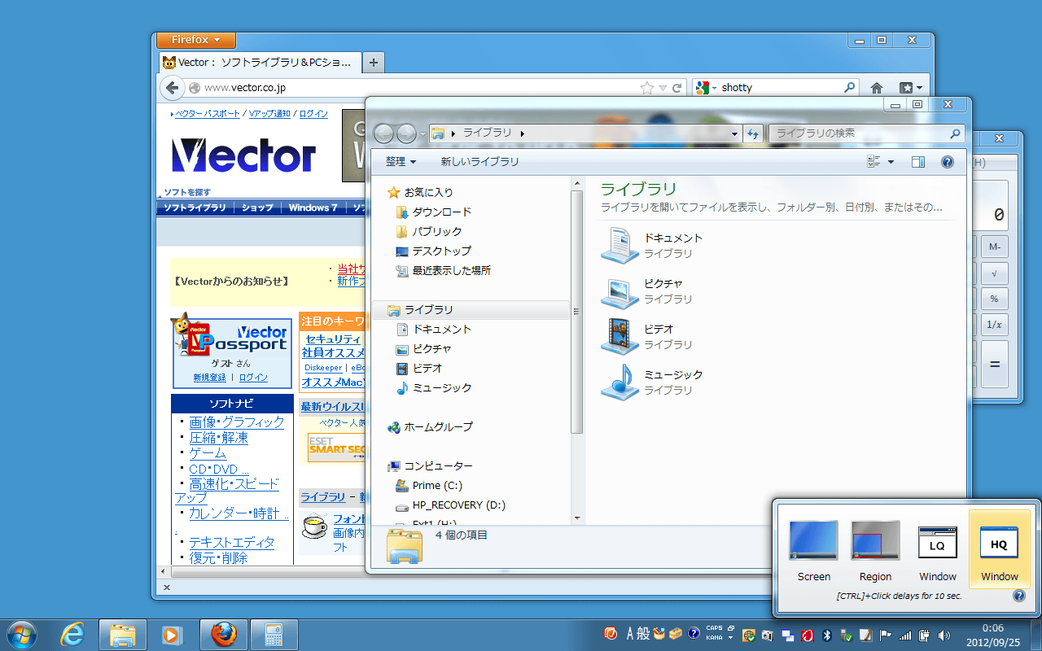1042x651 pixels.
Task: Click 新しいライブラリ in the toolbar
Action: coord(479,162)
